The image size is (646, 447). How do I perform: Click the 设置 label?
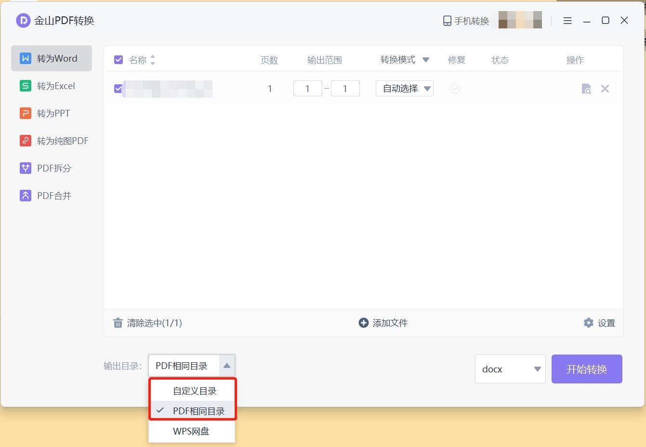pos(606,323)
